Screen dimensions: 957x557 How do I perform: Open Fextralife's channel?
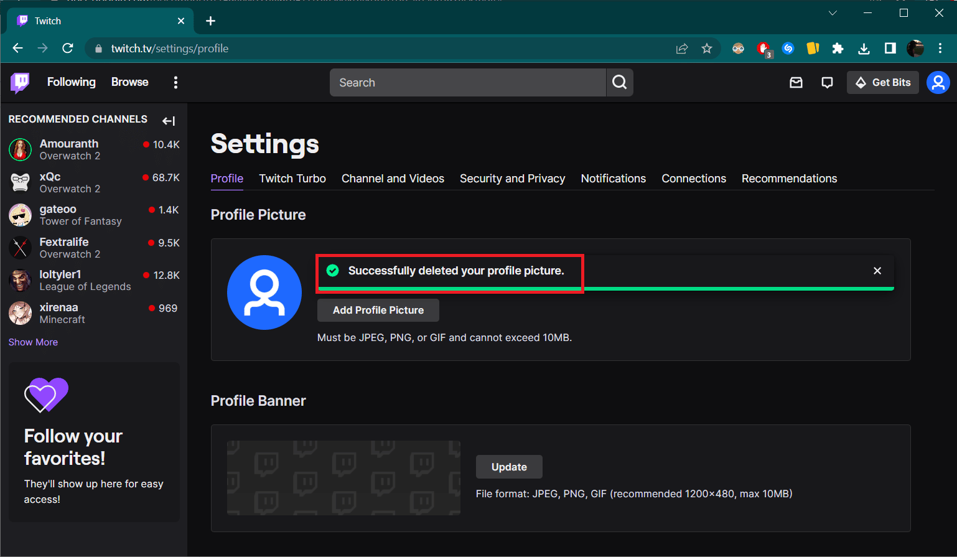[x=93, y=248]
